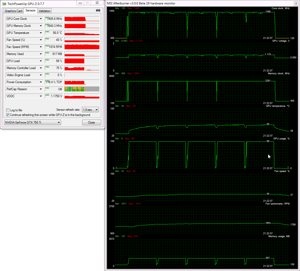Click the Fan tachometer, RPM graph label
The height and width of the screenshot is (271, 300).
click(277, 204)
